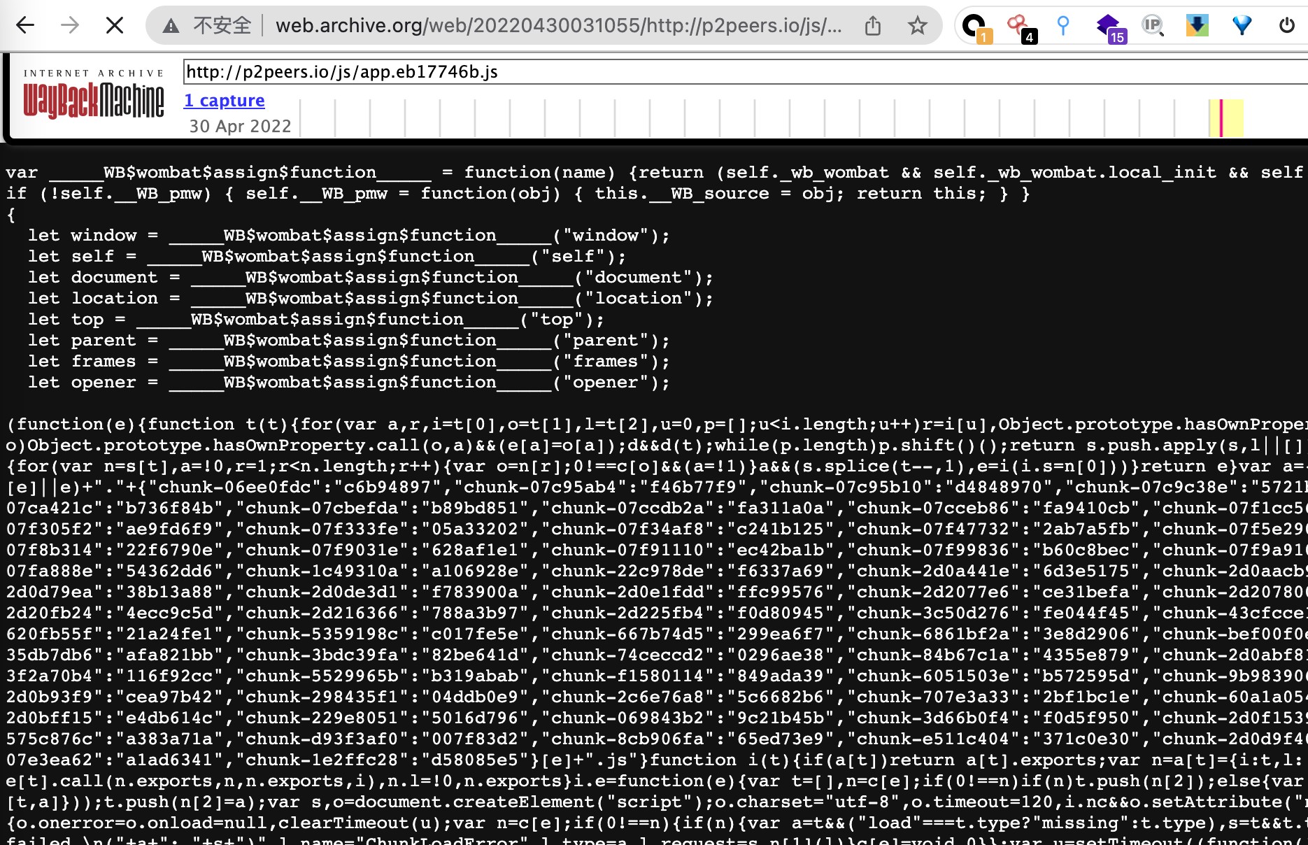This screenshot has height=845, width=1308.
Task: Click the 'let location =' code line
Action: click(x=370, y=298)
